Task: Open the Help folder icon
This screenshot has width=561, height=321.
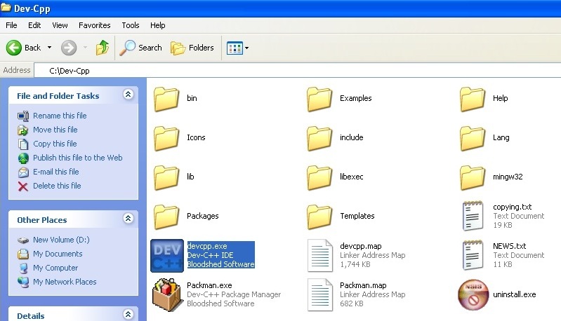Action: 473,99
